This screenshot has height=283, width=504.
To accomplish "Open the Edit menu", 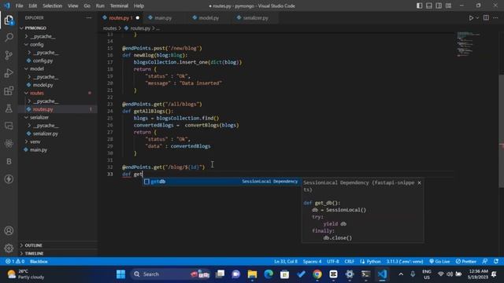I will click(33, 6).
